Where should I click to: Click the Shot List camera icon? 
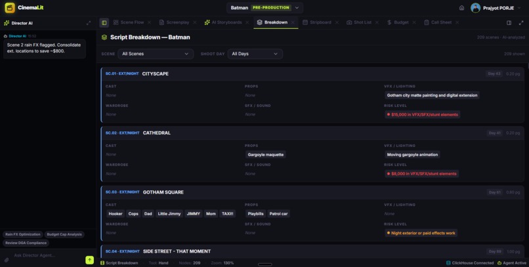coord(349,22)
